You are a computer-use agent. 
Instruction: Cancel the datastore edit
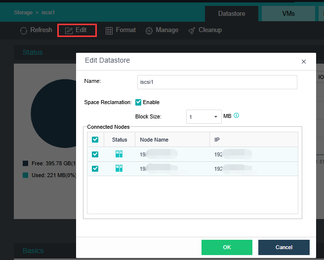click(283, 247)
